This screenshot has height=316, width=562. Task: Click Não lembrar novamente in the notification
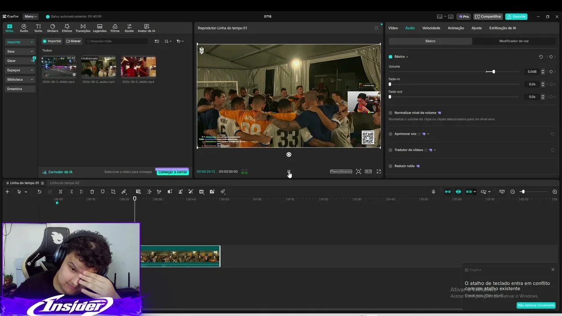tap(536, 305)
